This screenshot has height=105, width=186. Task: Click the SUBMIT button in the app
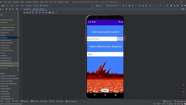click(120, 39)
